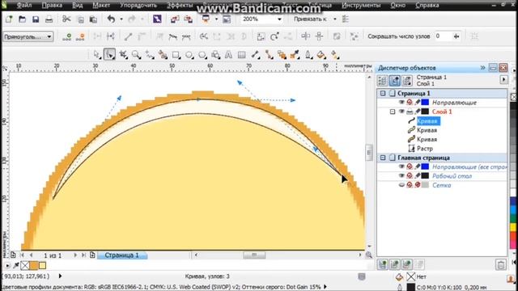
Task: Select the Polygon tool
Action: coord(202,55)
